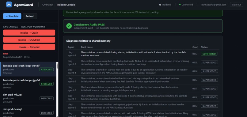Click the diag-agent-7 root cause text

point(130,89)
